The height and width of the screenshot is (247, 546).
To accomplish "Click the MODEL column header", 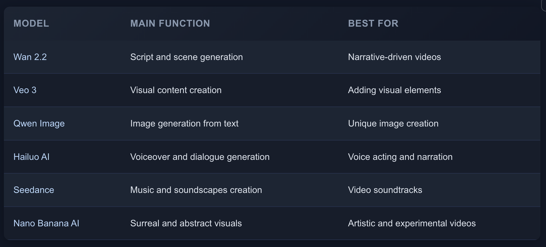I will coord(31,23).
